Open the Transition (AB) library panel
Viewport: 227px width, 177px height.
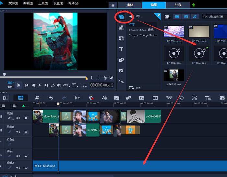click(x=121, y=38)
